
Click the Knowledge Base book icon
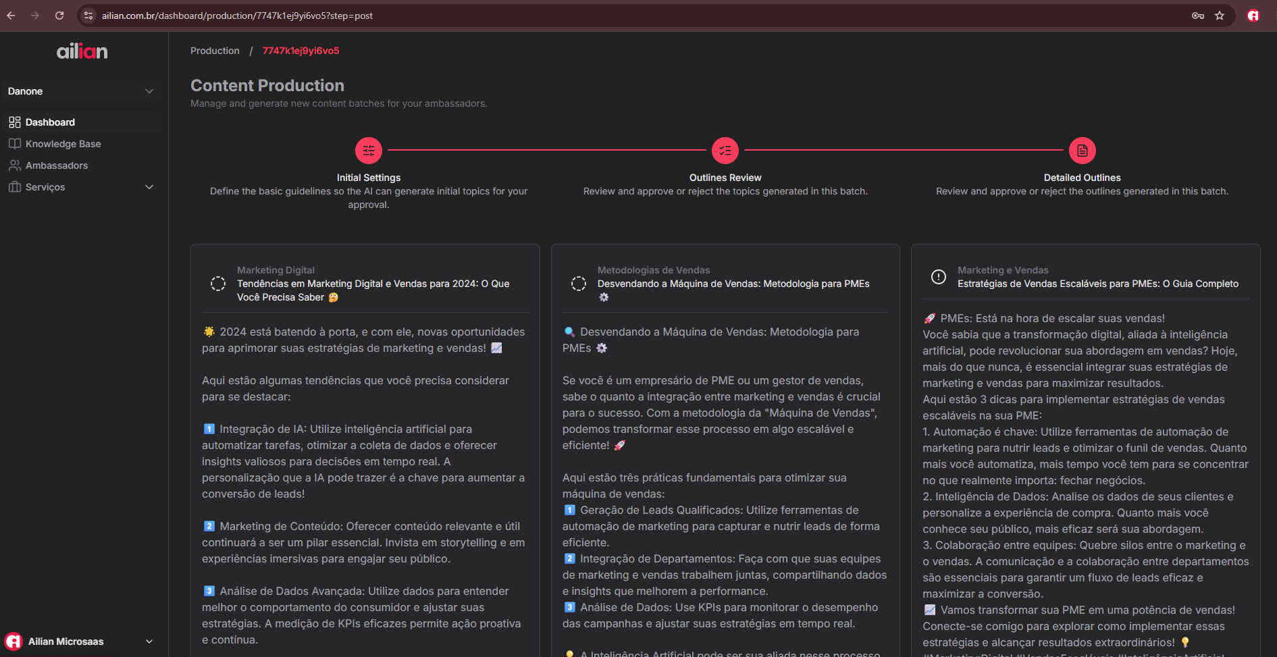(x=15, y=143)
